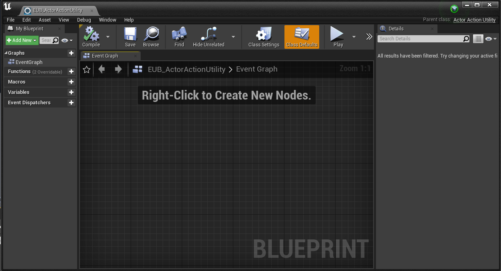
Task: Expand the Event Dispatchers section
Action: pos(29,103)
